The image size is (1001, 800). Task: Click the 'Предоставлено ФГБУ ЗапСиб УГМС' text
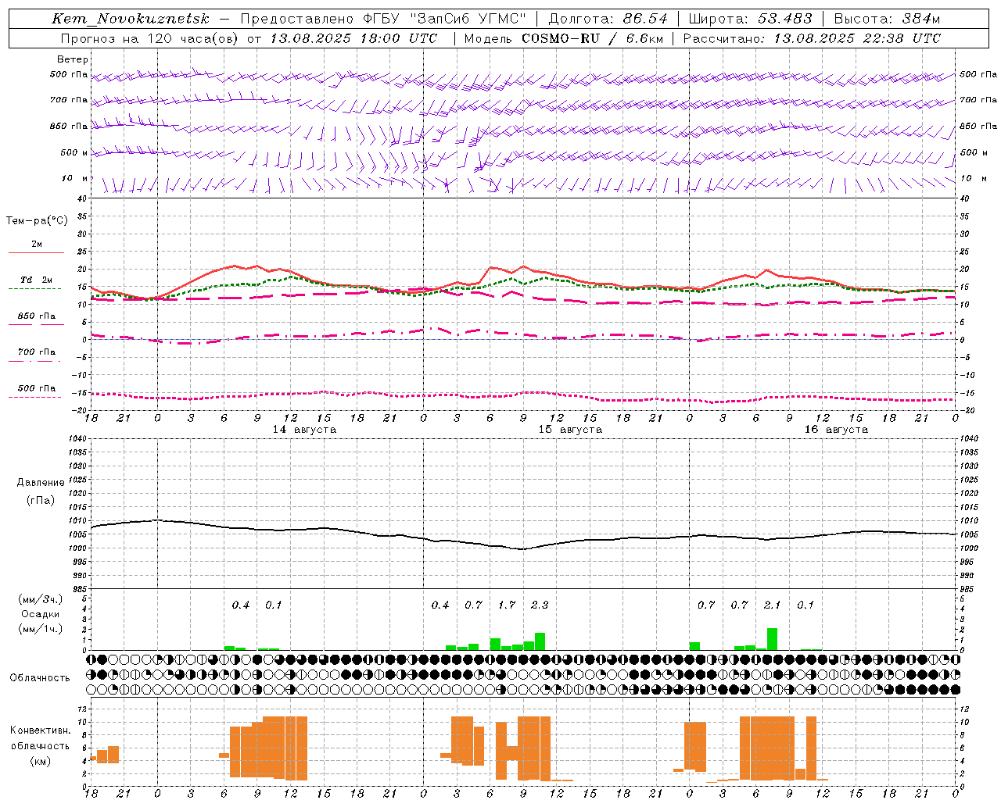pos(383,19)
